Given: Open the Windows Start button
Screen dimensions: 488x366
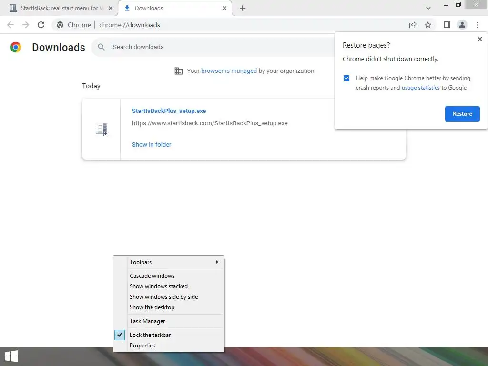Looking at the screenshot, I should [x=11, y=356].
